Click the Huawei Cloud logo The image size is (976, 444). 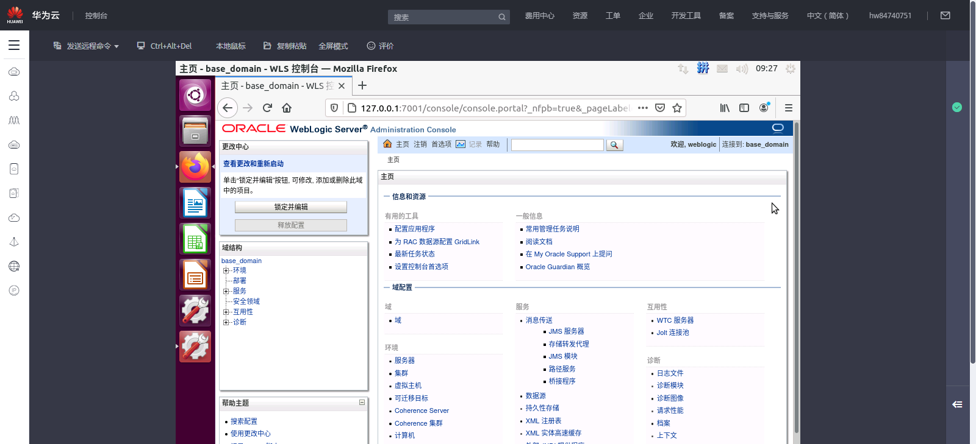15,15
